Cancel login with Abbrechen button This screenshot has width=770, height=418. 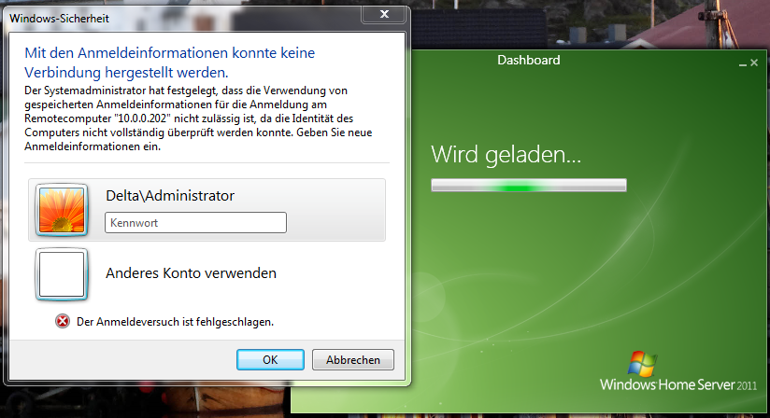[352, 359]
